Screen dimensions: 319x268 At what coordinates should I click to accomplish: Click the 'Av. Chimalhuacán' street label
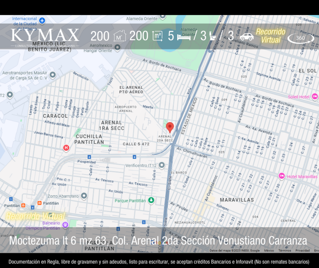pyautogui.click(x=192, y=153)
